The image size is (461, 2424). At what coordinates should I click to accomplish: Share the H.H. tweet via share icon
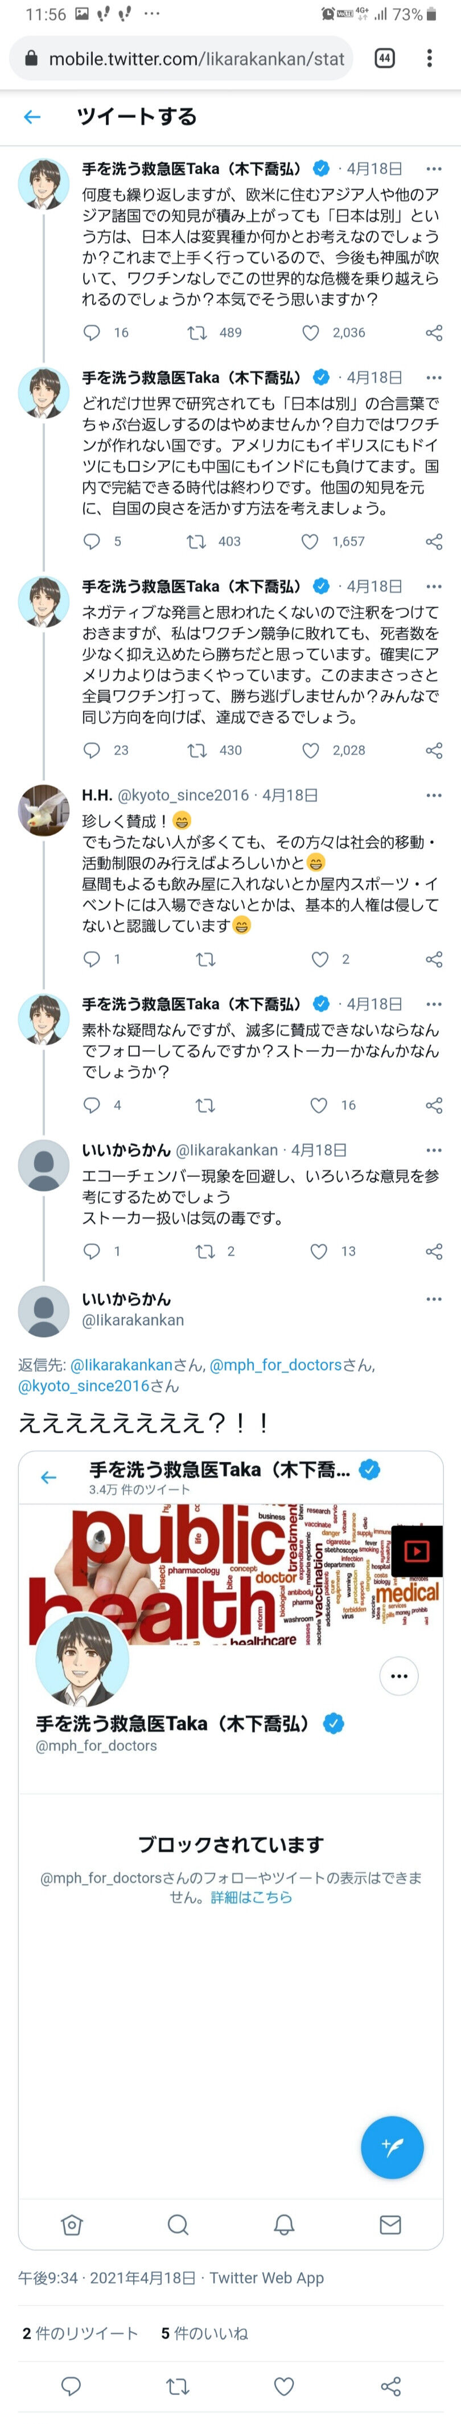point(434,960)
